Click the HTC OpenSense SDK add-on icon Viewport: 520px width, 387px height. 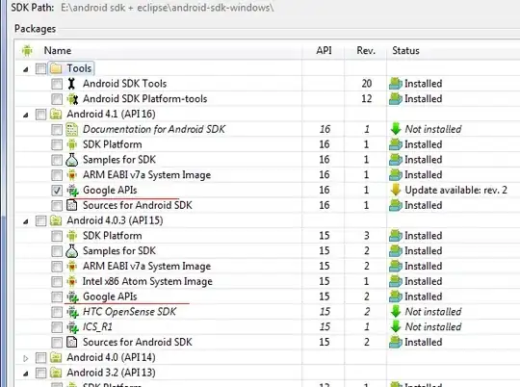click(72, 312)
